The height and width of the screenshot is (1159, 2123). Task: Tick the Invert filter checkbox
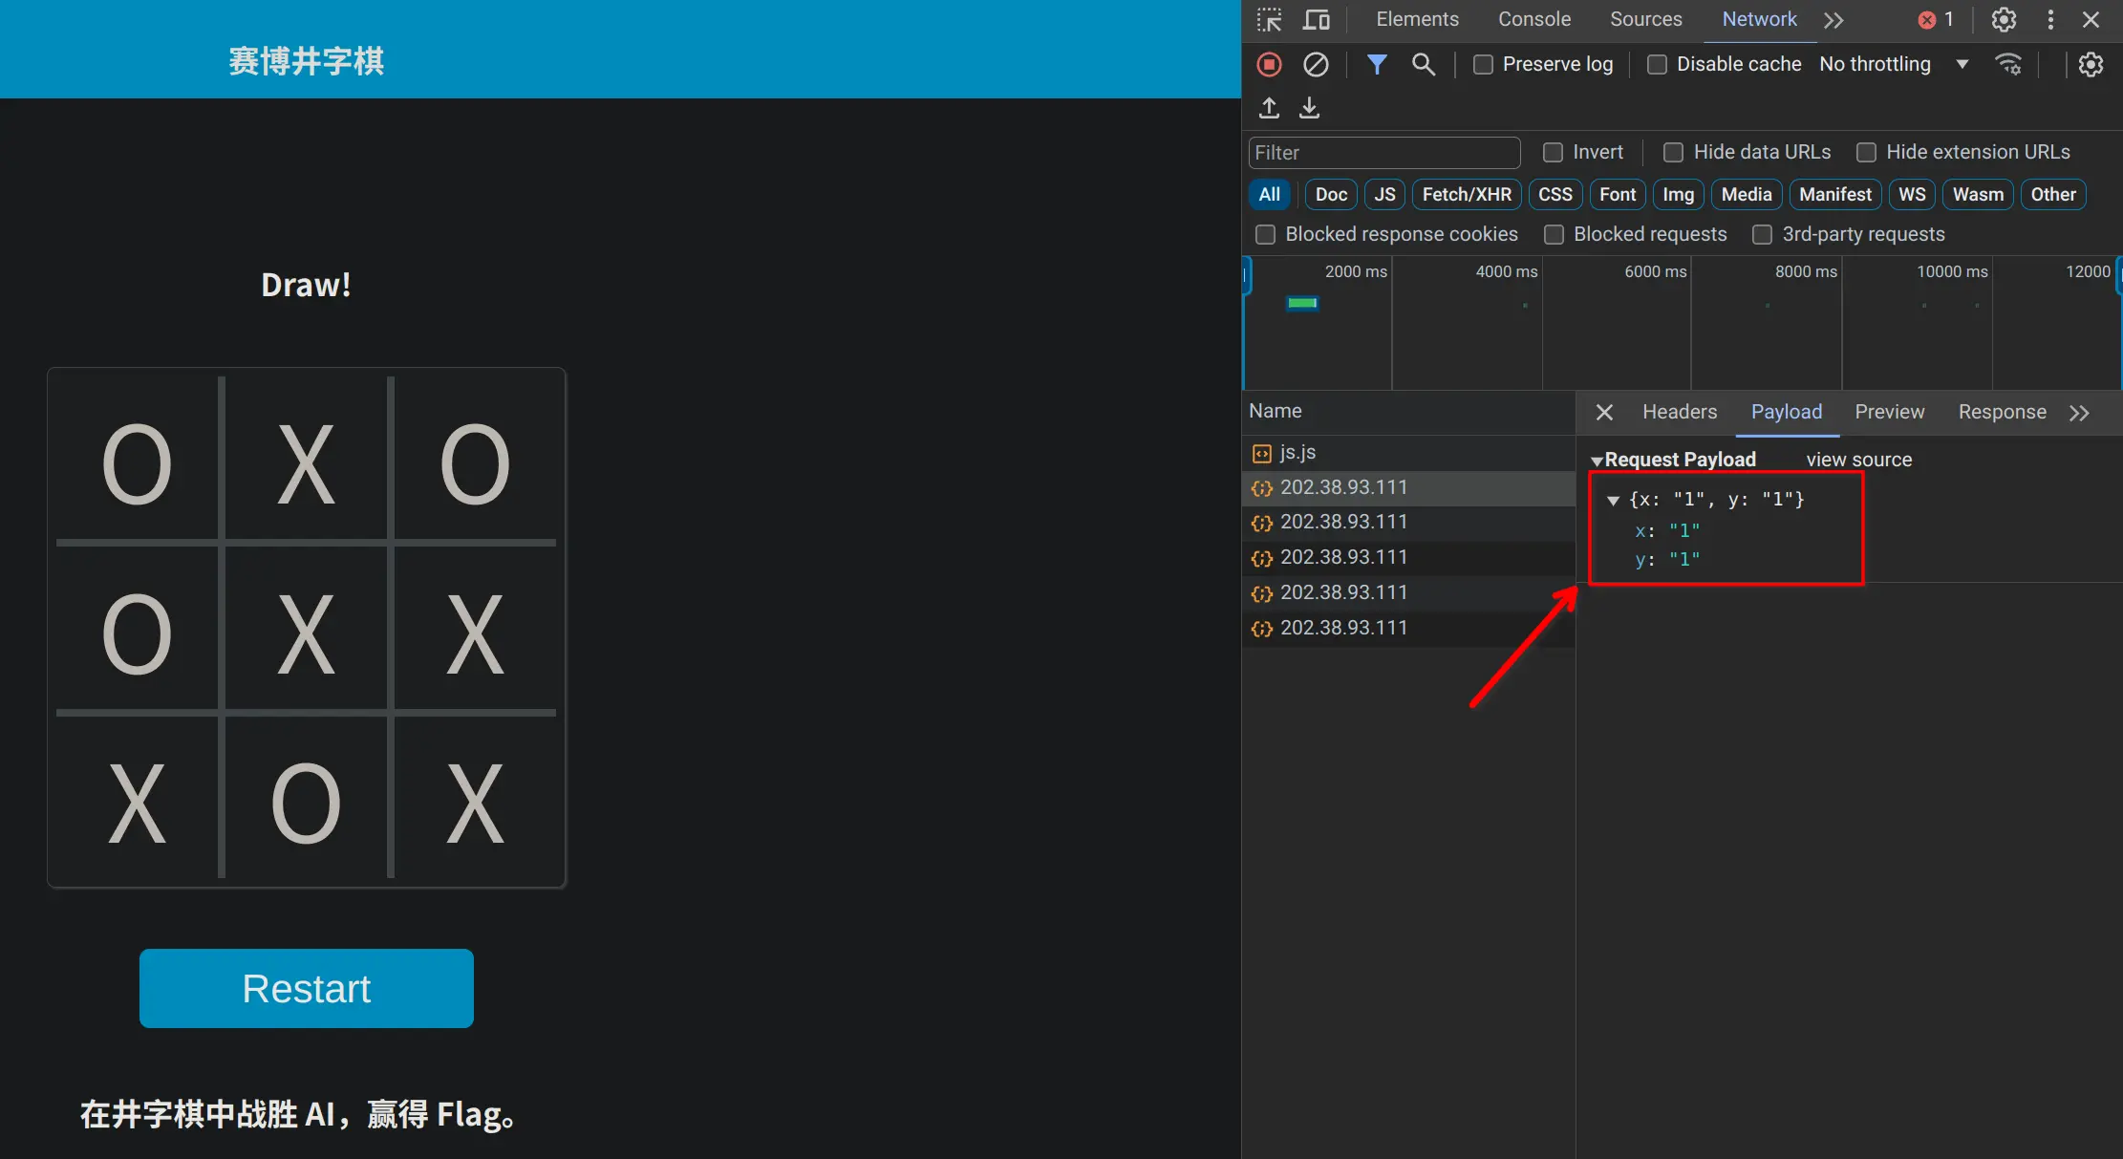pos(1553,152)
